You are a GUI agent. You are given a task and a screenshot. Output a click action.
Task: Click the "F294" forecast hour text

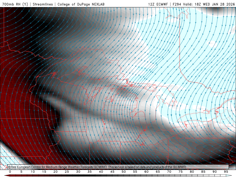coord(177,4)
